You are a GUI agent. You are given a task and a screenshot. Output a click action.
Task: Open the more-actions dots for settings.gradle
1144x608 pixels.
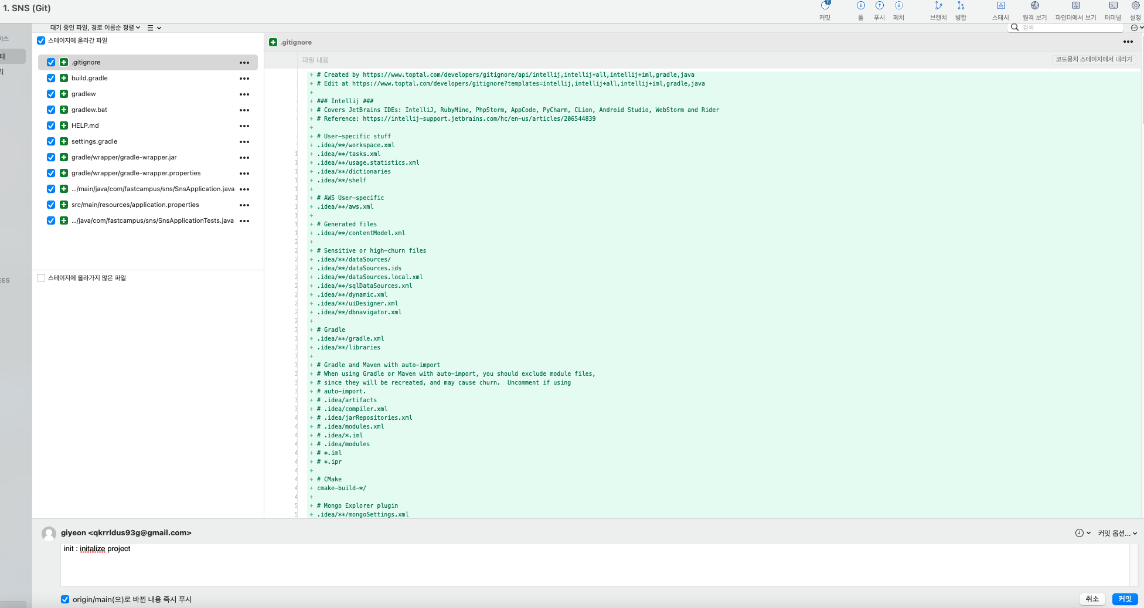point(244,142)
